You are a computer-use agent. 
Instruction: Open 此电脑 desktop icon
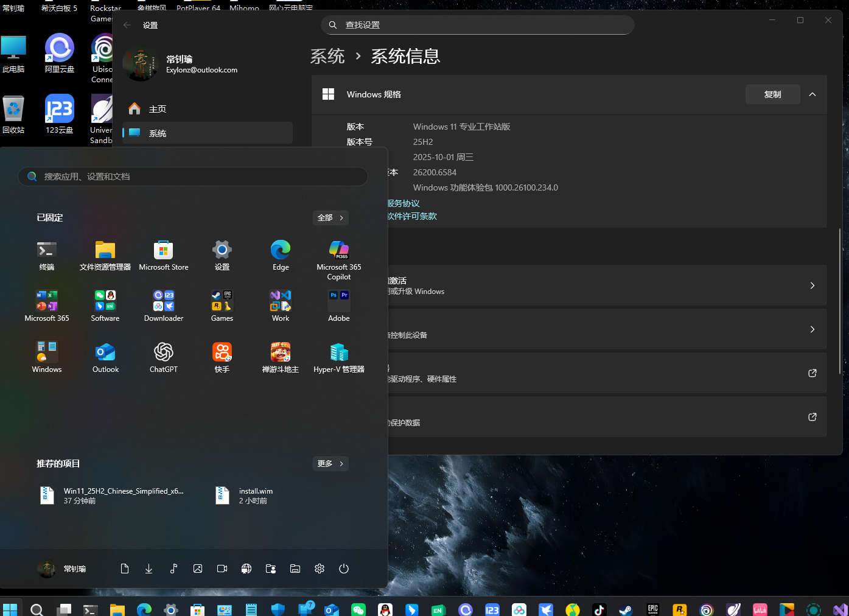(x=13, y=55)
